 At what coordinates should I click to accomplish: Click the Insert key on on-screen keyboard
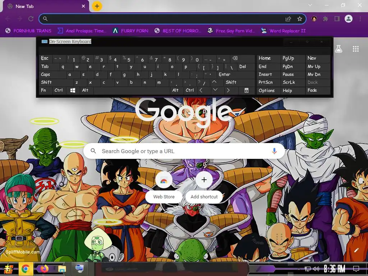pos(268,74)
